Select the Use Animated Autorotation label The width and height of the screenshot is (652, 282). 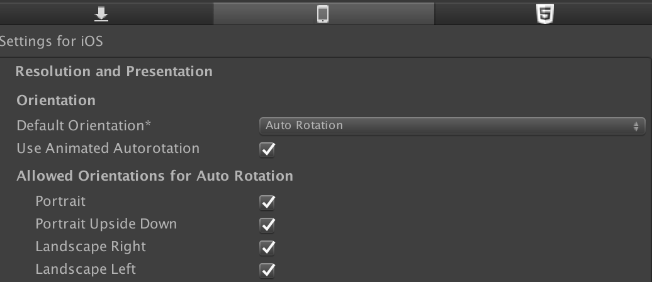pyautogui.click(x=108, y=149)
